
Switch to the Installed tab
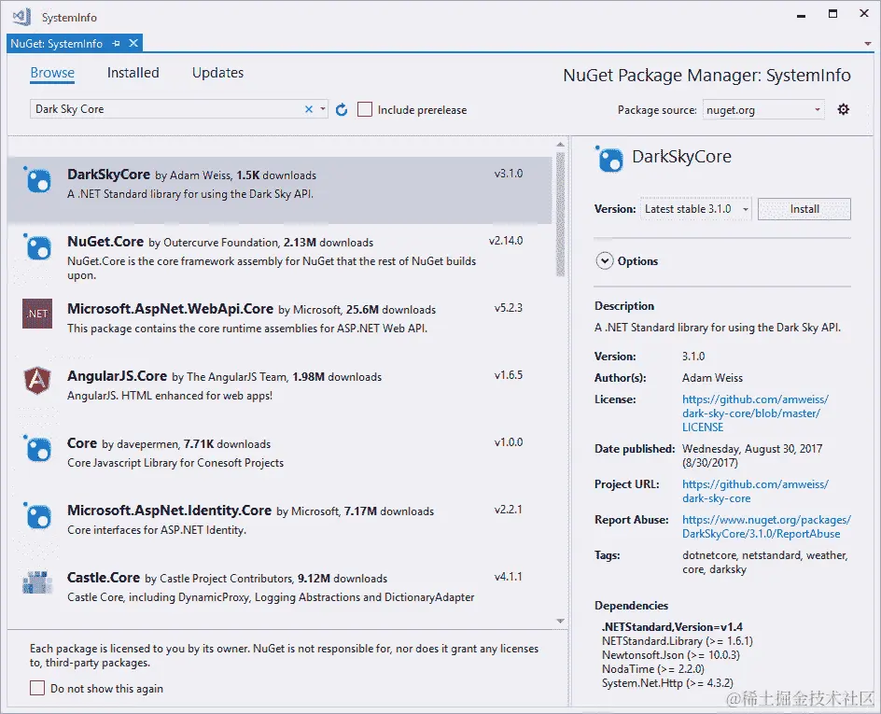pos(133,73)
